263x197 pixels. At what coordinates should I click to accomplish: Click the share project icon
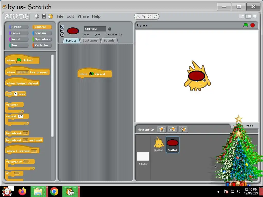coord(51,16)
